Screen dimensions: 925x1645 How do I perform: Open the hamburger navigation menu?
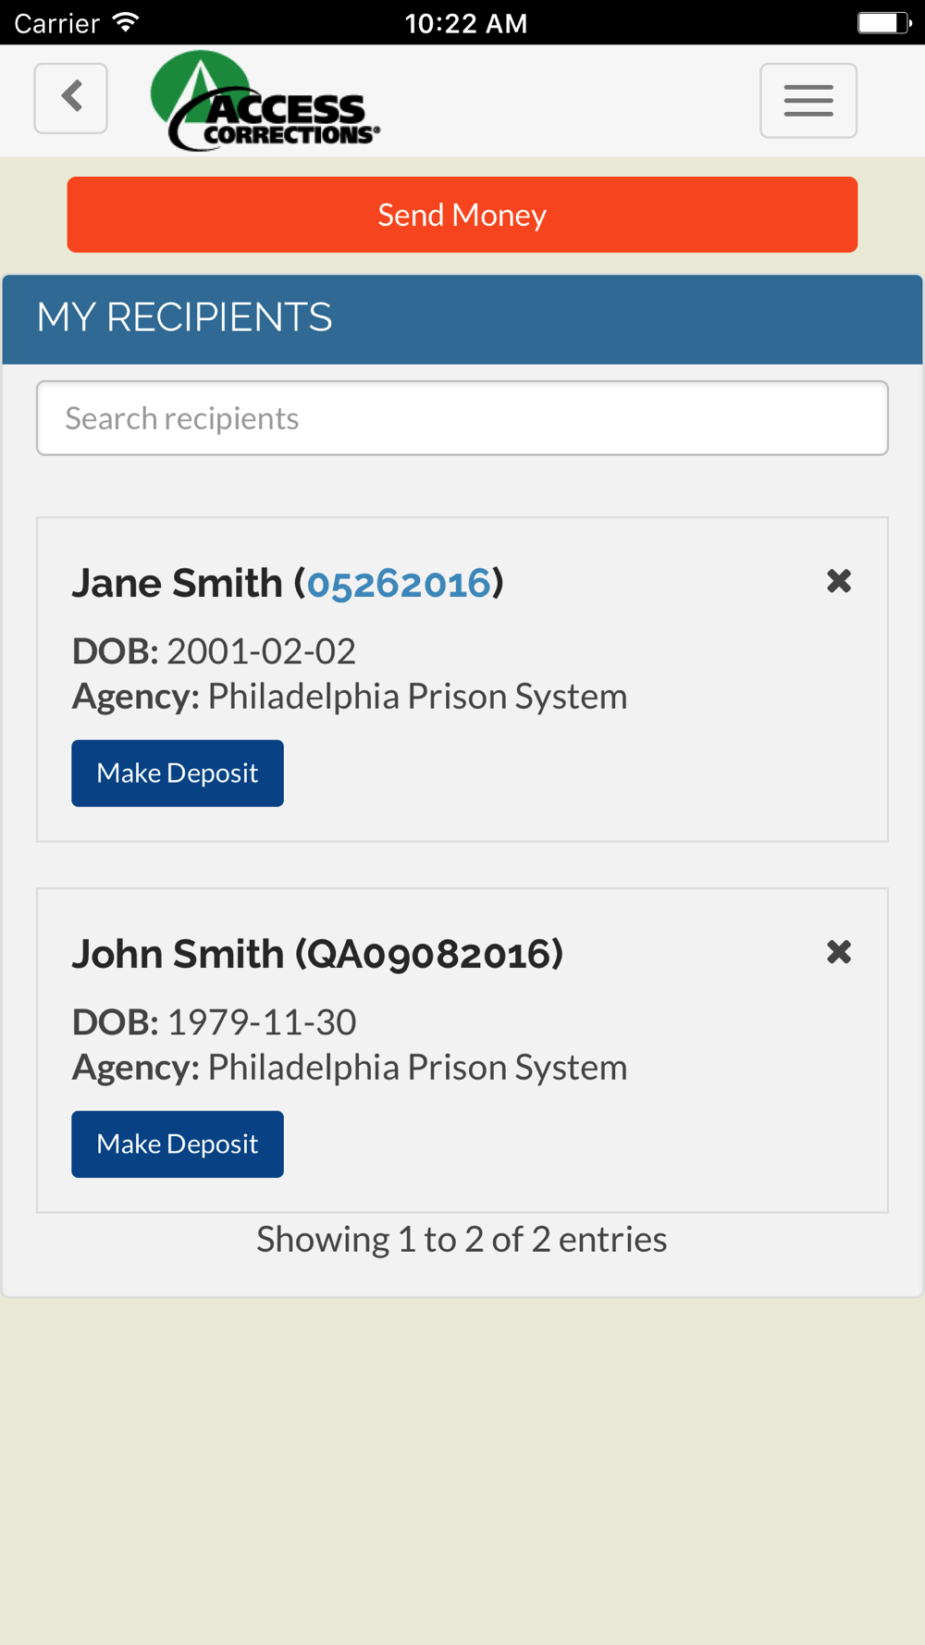click(x=808, y=101)
